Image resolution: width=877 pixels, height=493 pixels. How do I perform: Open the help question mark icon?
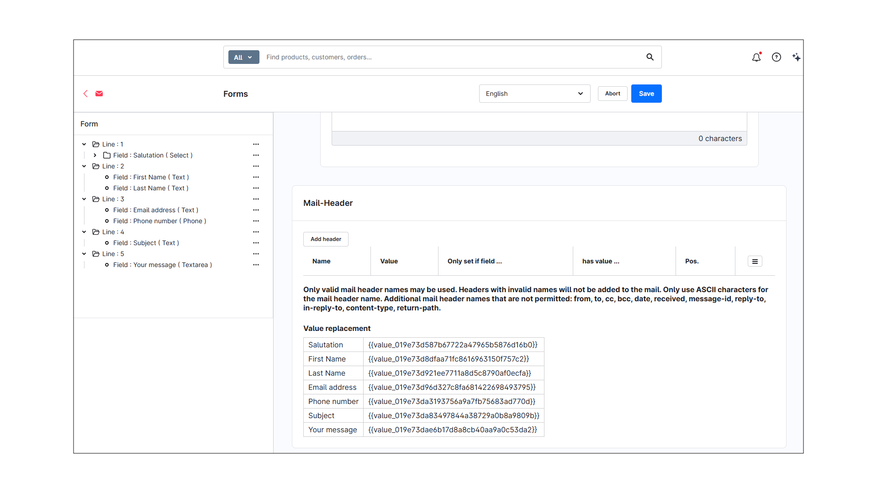(777, 57)
